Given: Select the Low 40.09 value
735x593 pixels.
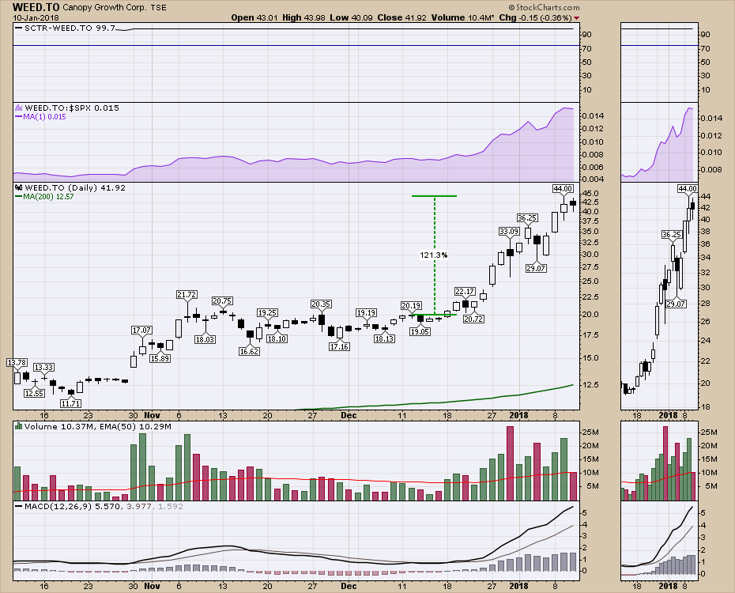Looking at the screenshot, I should pos(351,18).
